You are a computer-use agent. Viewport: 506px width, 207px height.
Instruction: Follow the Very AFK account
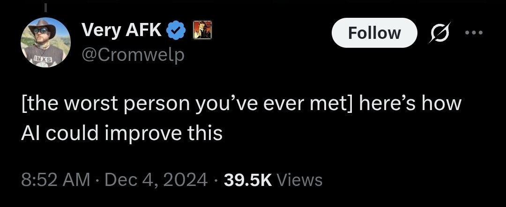point(374,33)
